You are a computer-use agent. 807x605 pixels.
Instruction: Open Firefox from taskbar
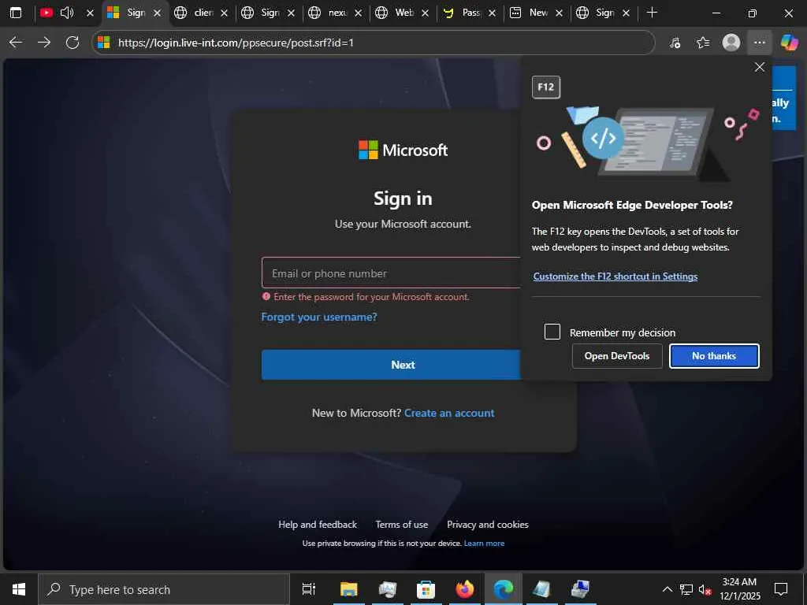pyautogui.click(x=465, y=589)
